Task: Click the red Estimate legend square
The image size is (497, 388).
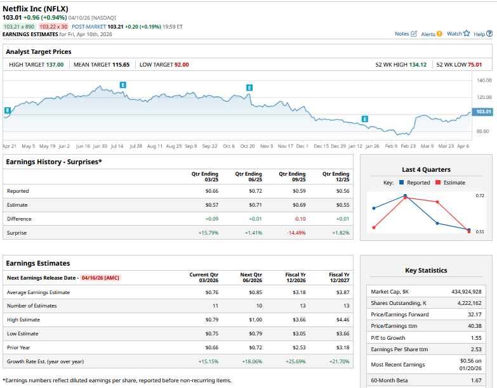Action: 438,183
